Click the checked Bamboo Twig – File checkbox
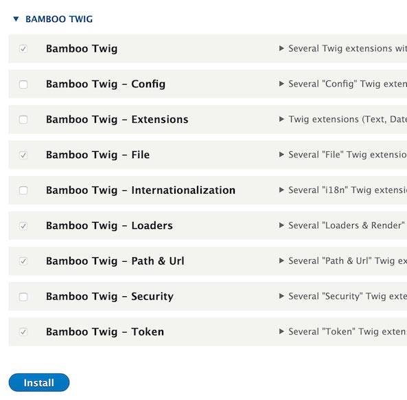The image size is (407, 400). coord(23,155)
